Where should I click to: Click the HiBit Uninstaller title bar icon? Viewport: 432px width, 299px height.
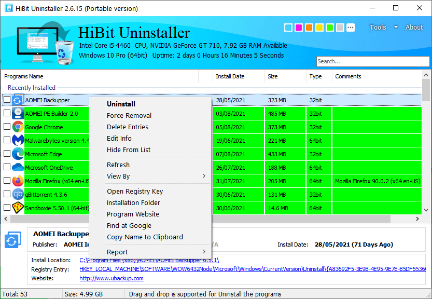point(8,8)
